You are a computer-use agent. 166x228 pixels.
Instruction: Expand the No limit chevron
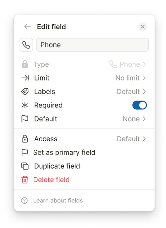coord(145,78)
